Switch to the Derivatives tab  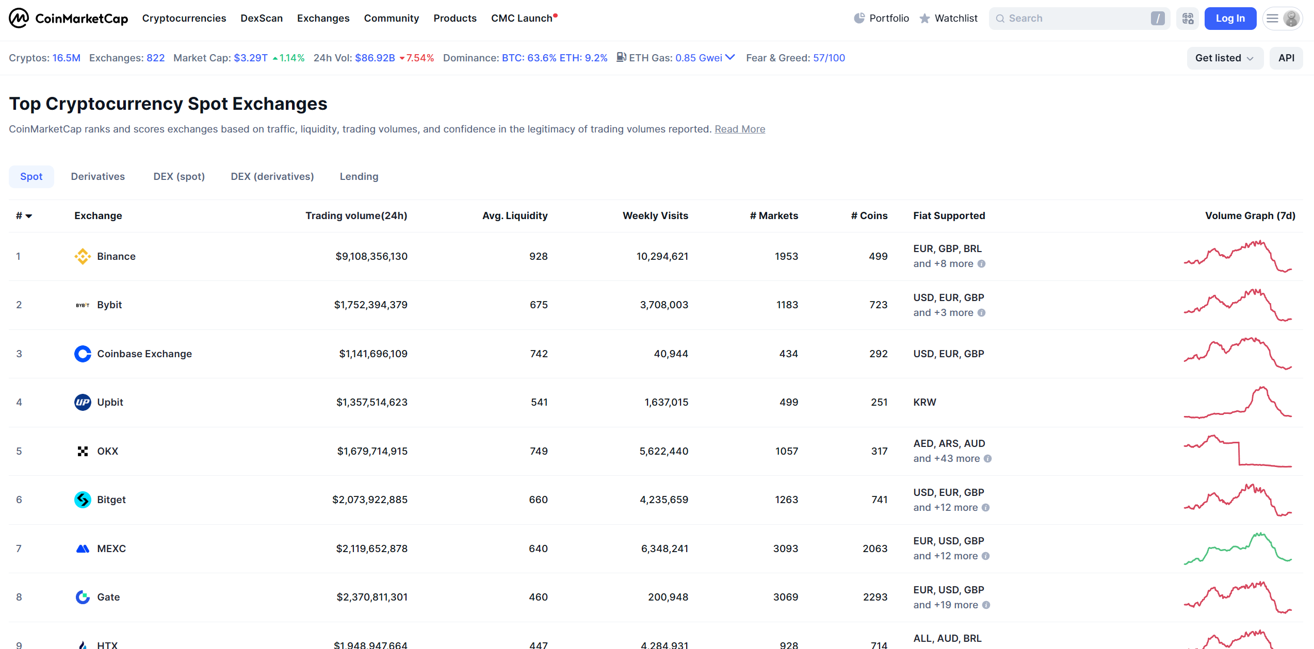tap(98, 177)
